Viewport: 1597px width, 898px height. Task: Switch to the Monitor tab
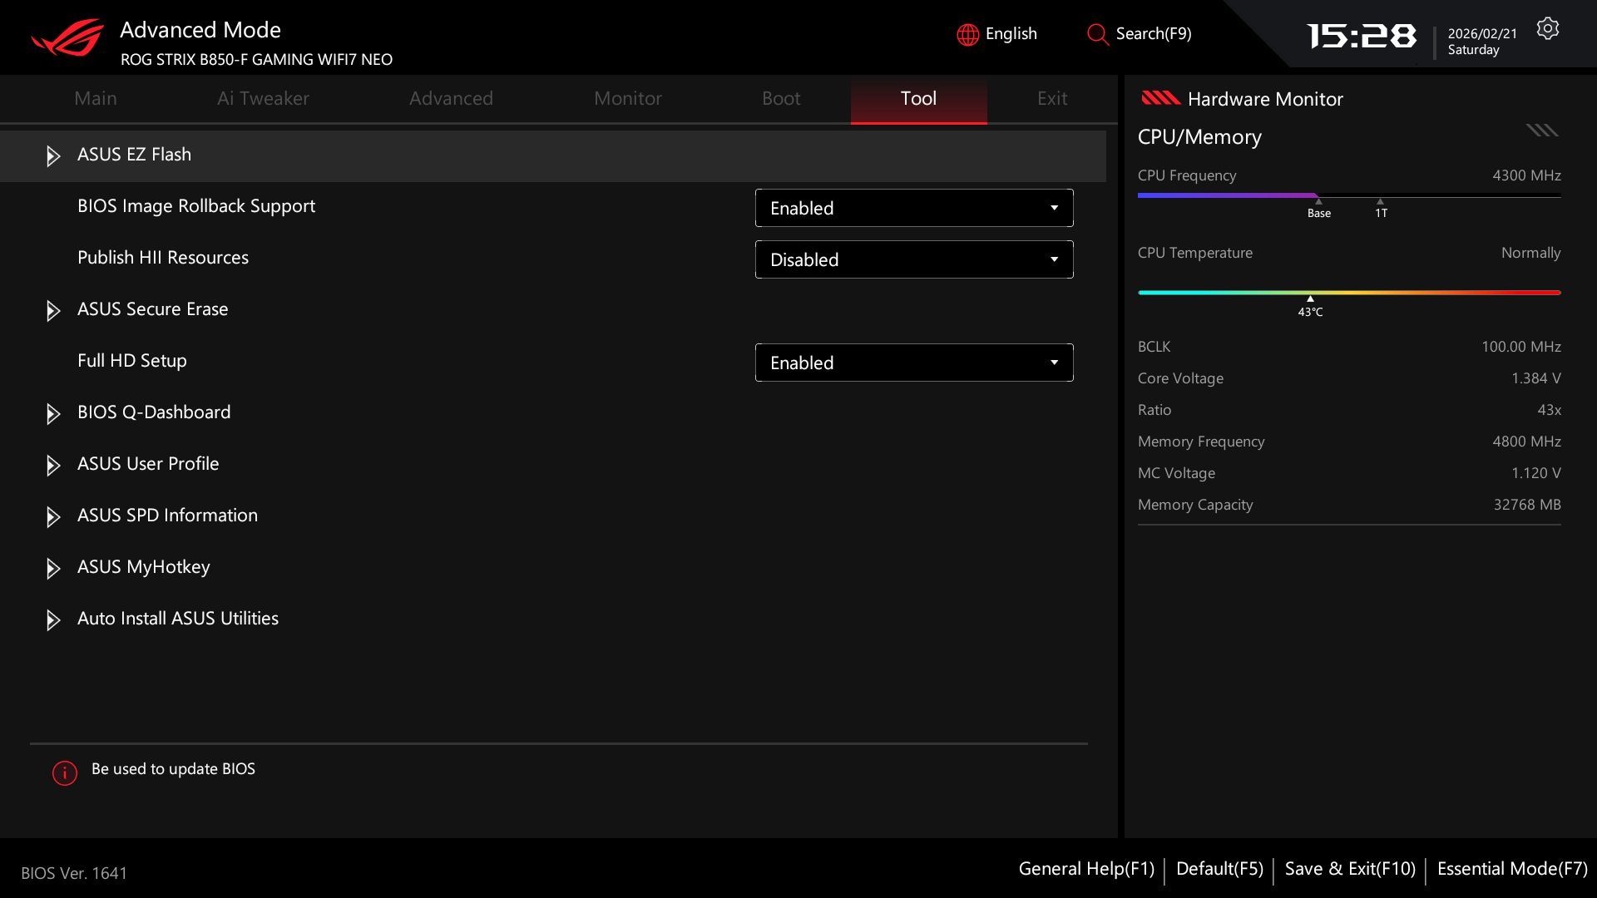[x=628, y=98]
